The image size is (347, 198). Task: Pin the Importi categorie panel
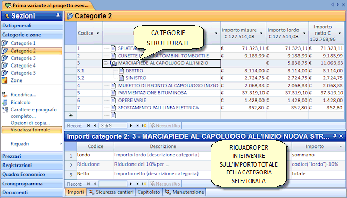click(x=335, y=136)
